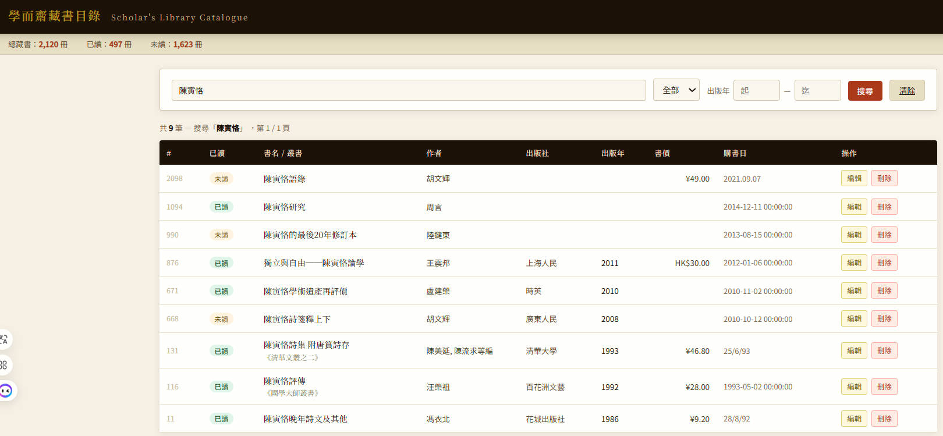Open the 全部 filter dropdown

coord(676,90)
